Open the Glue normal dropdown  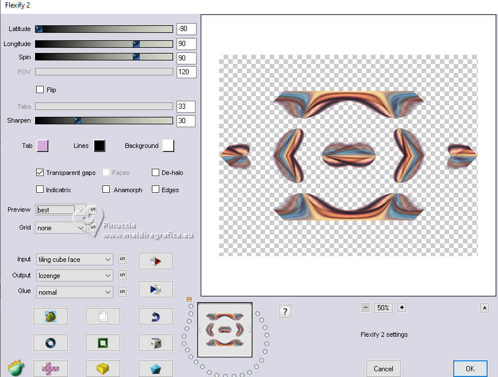click(74, 292)
